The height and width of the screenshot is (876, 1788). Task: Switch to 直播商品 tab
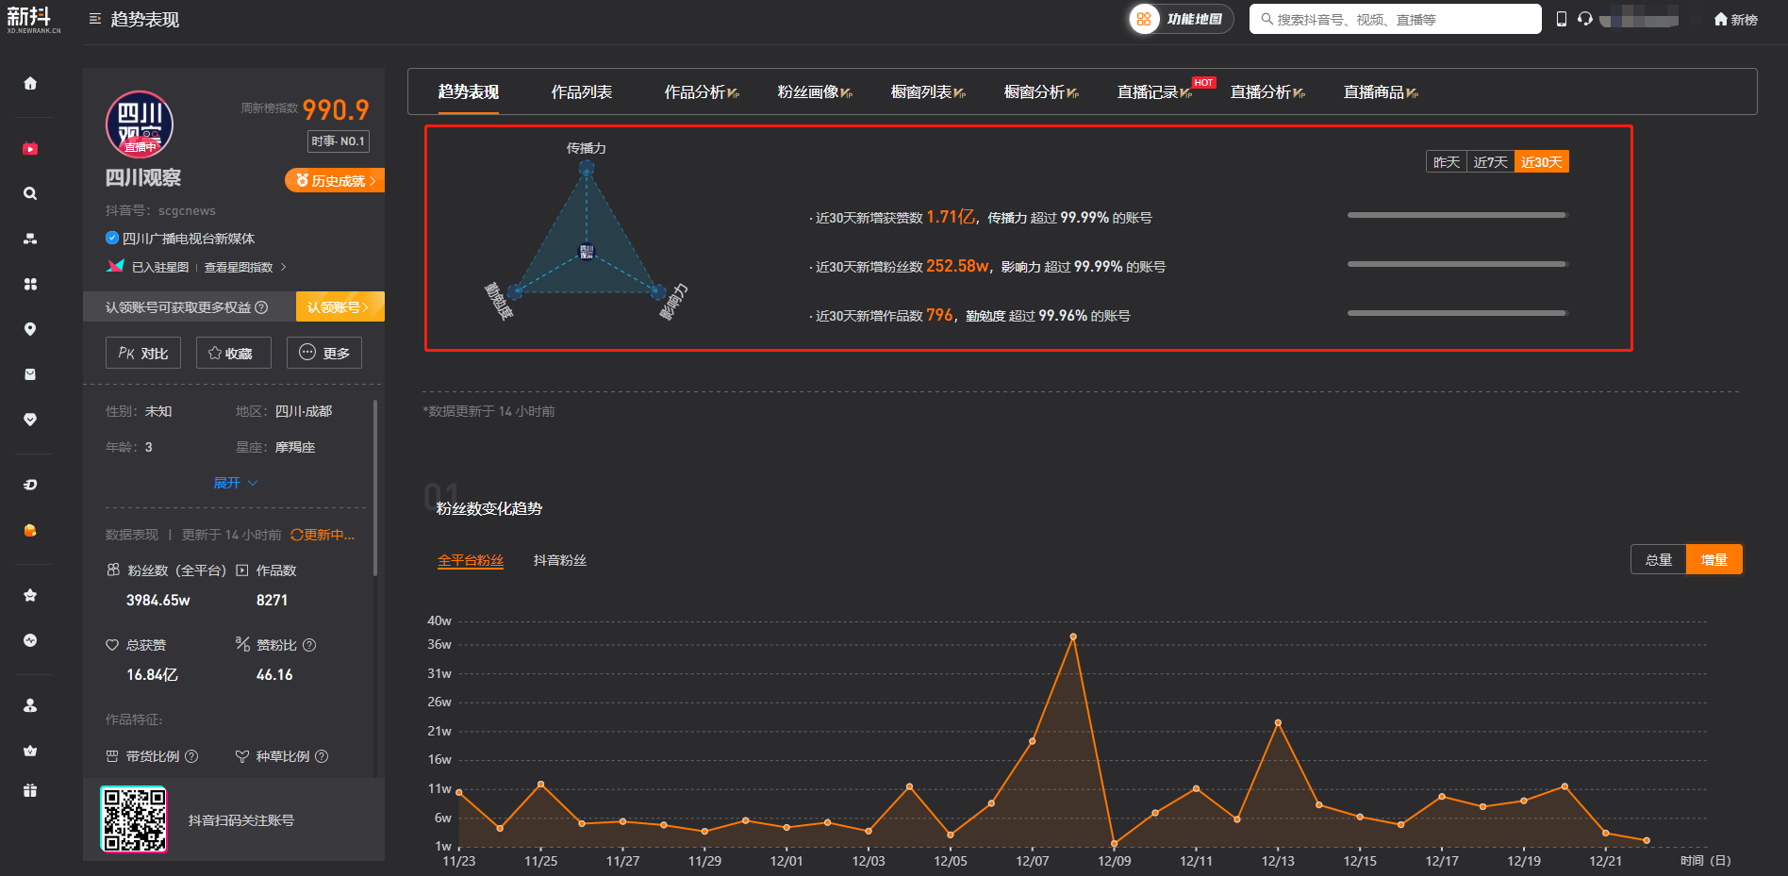pos(1381,92)
